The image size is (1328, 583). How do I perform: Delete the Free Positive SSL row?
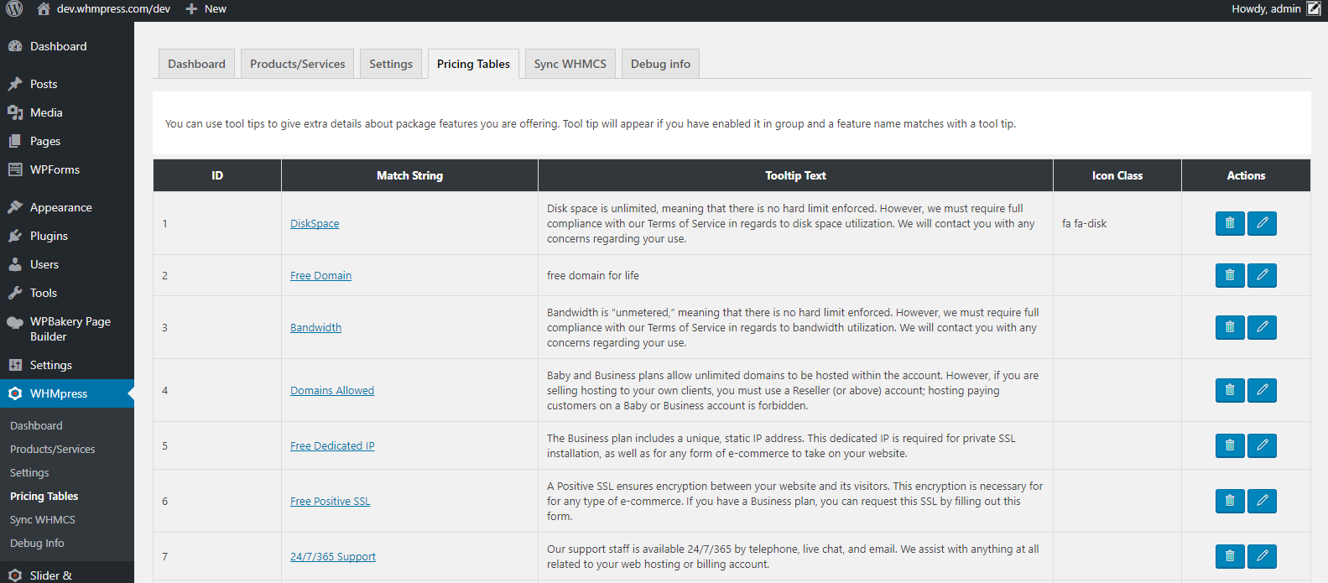tap(1230, 501)
